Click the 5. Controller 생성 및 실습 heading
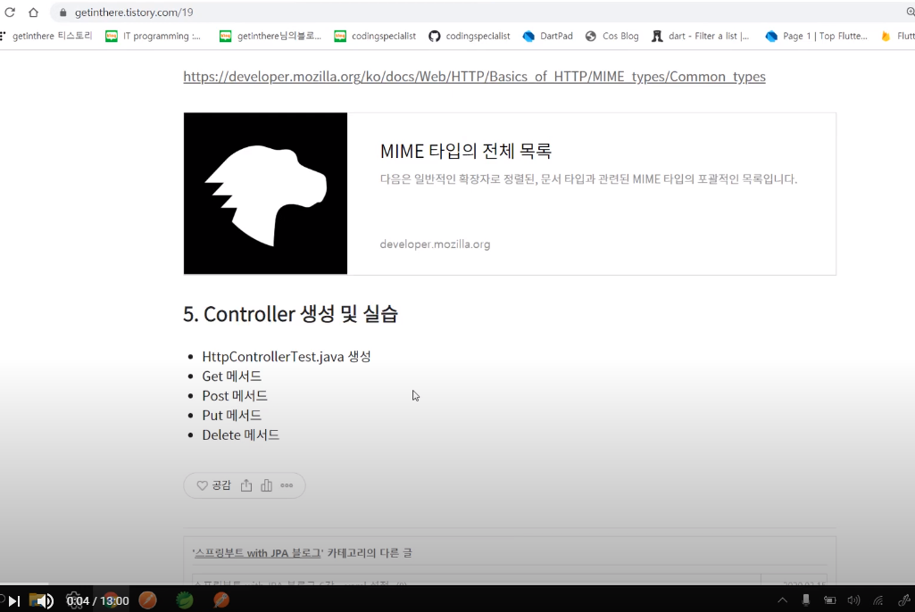 tap(291, 314)
